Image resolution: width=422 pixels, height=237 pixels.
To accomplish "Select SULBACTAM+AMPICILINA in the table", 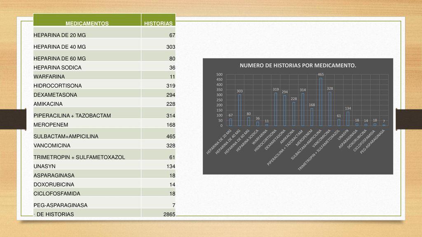I will pyautogui.click(x=66, y=137).
